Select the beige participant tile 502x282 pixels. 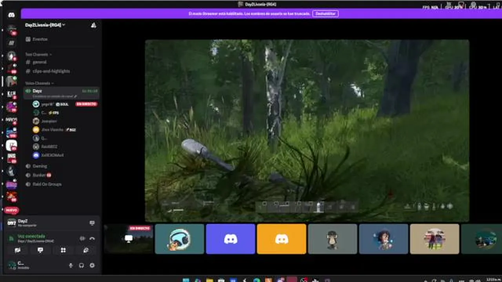[435, 239]
